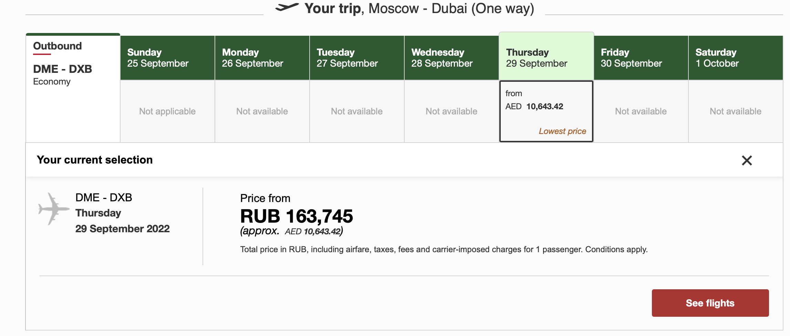This screenshot has height=336, width=790.
Task: Pick the Saturday 1 October tab
Action: click(736, 58)
